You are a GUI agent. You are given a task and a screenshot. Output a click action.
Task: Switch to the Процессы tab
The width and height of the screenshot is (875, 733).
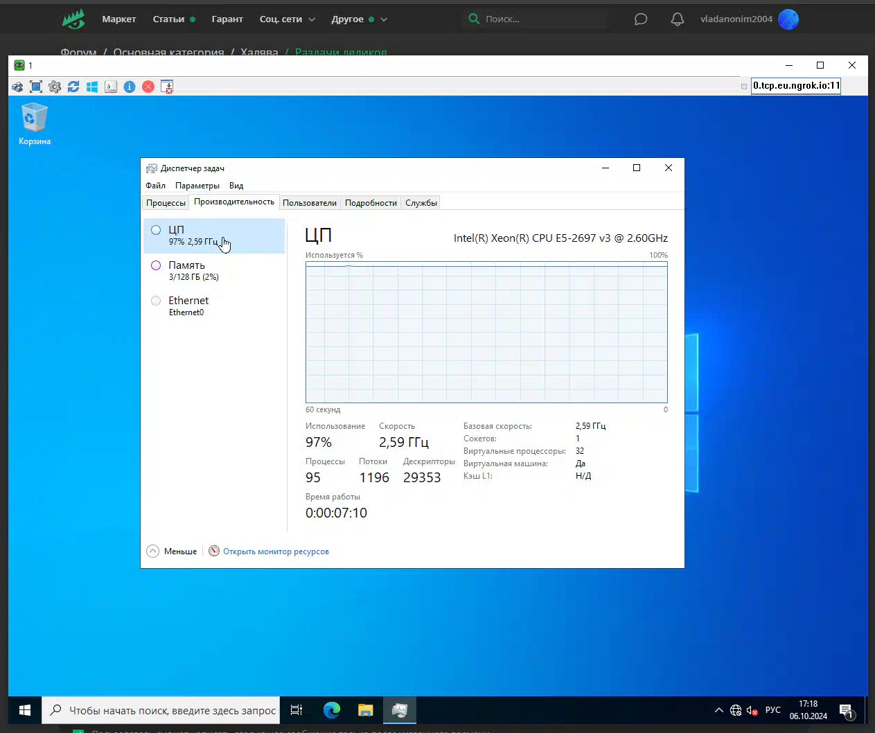point(166,203)
